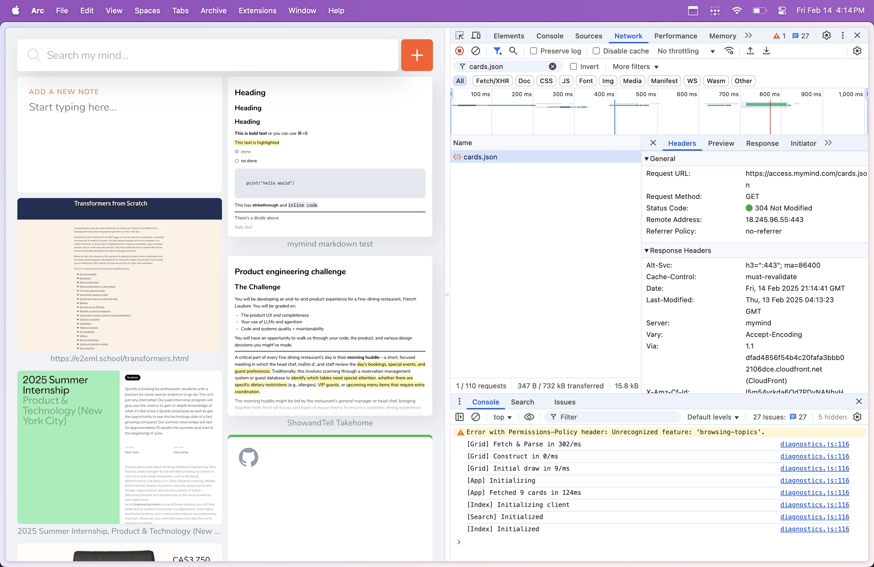Clear the network log

tap(475, 51)
